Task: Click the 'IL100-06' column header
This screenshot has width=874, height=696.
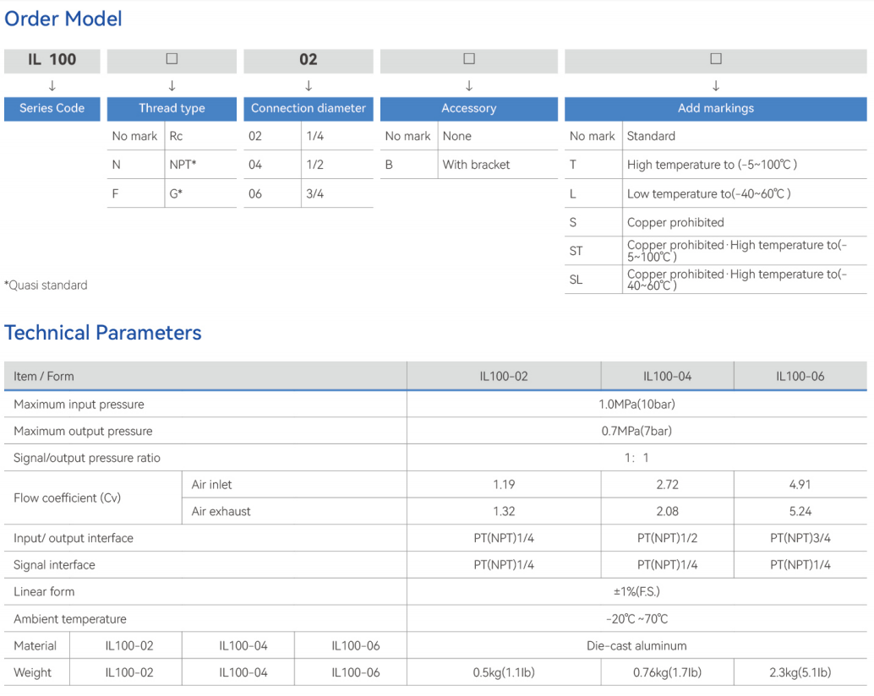Action: (x=800, y=377)
